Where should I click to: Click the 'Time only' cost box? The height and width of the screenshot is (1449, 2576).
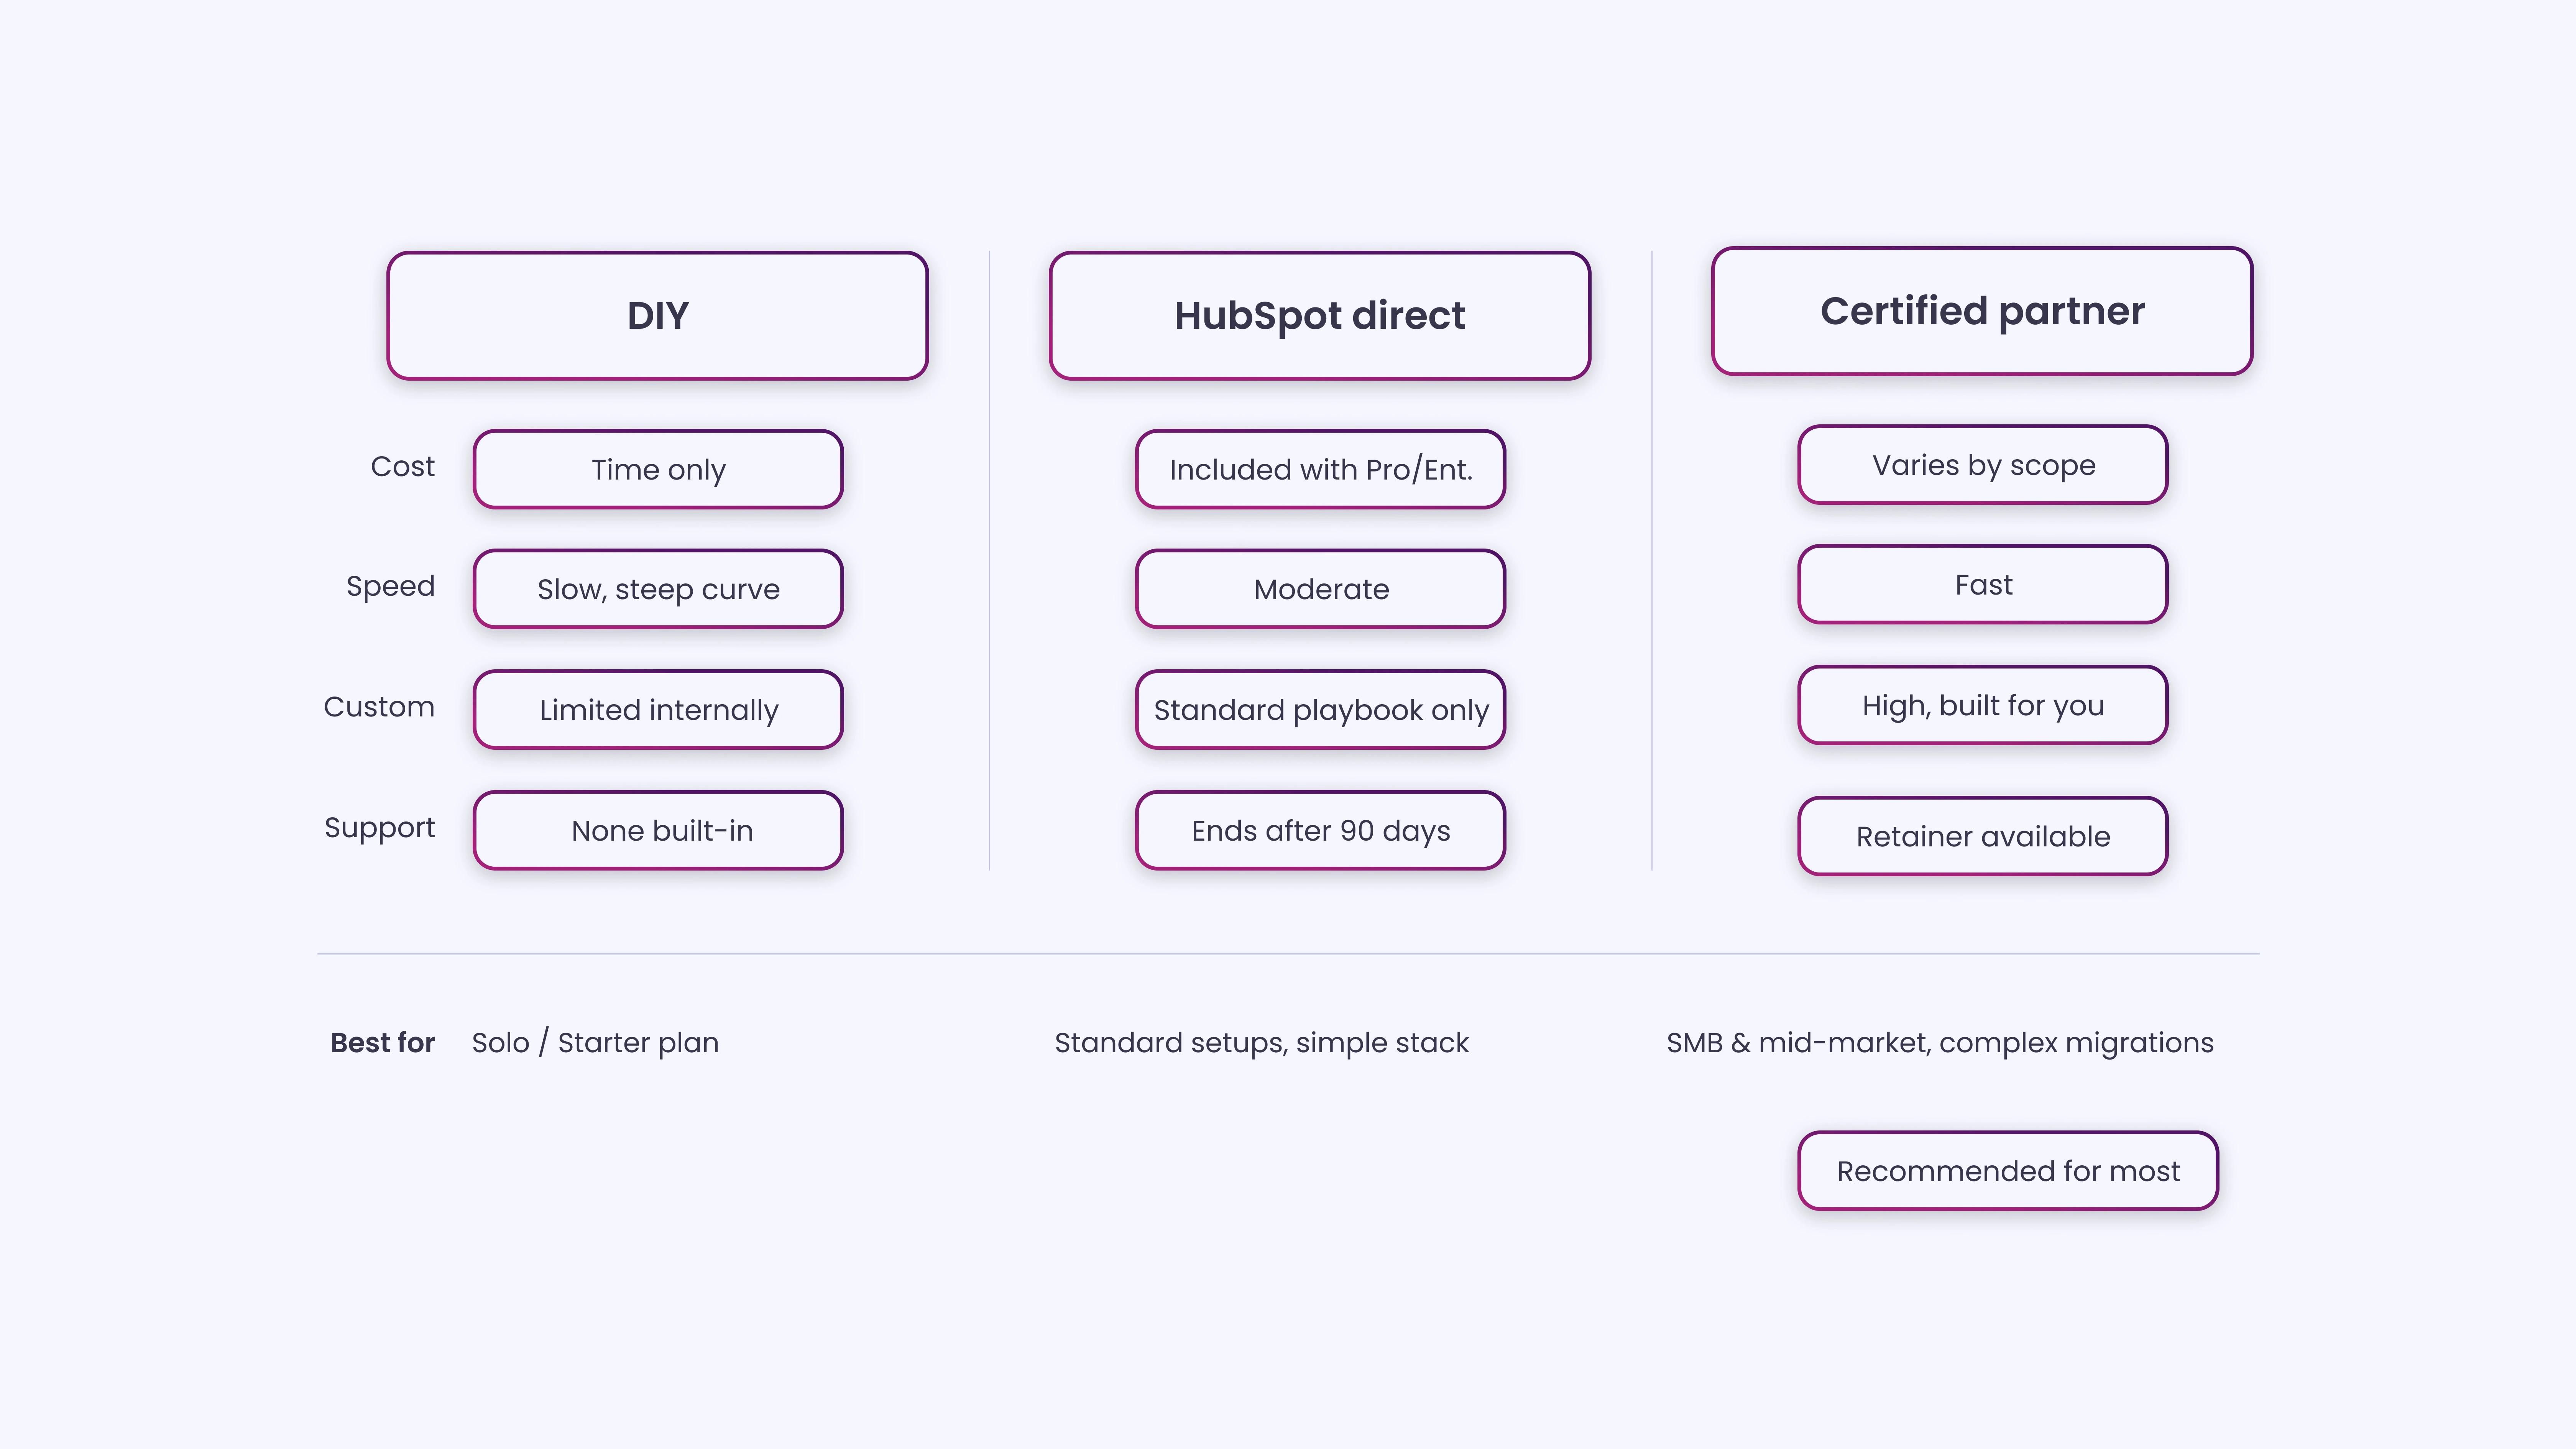pos(658,469)
